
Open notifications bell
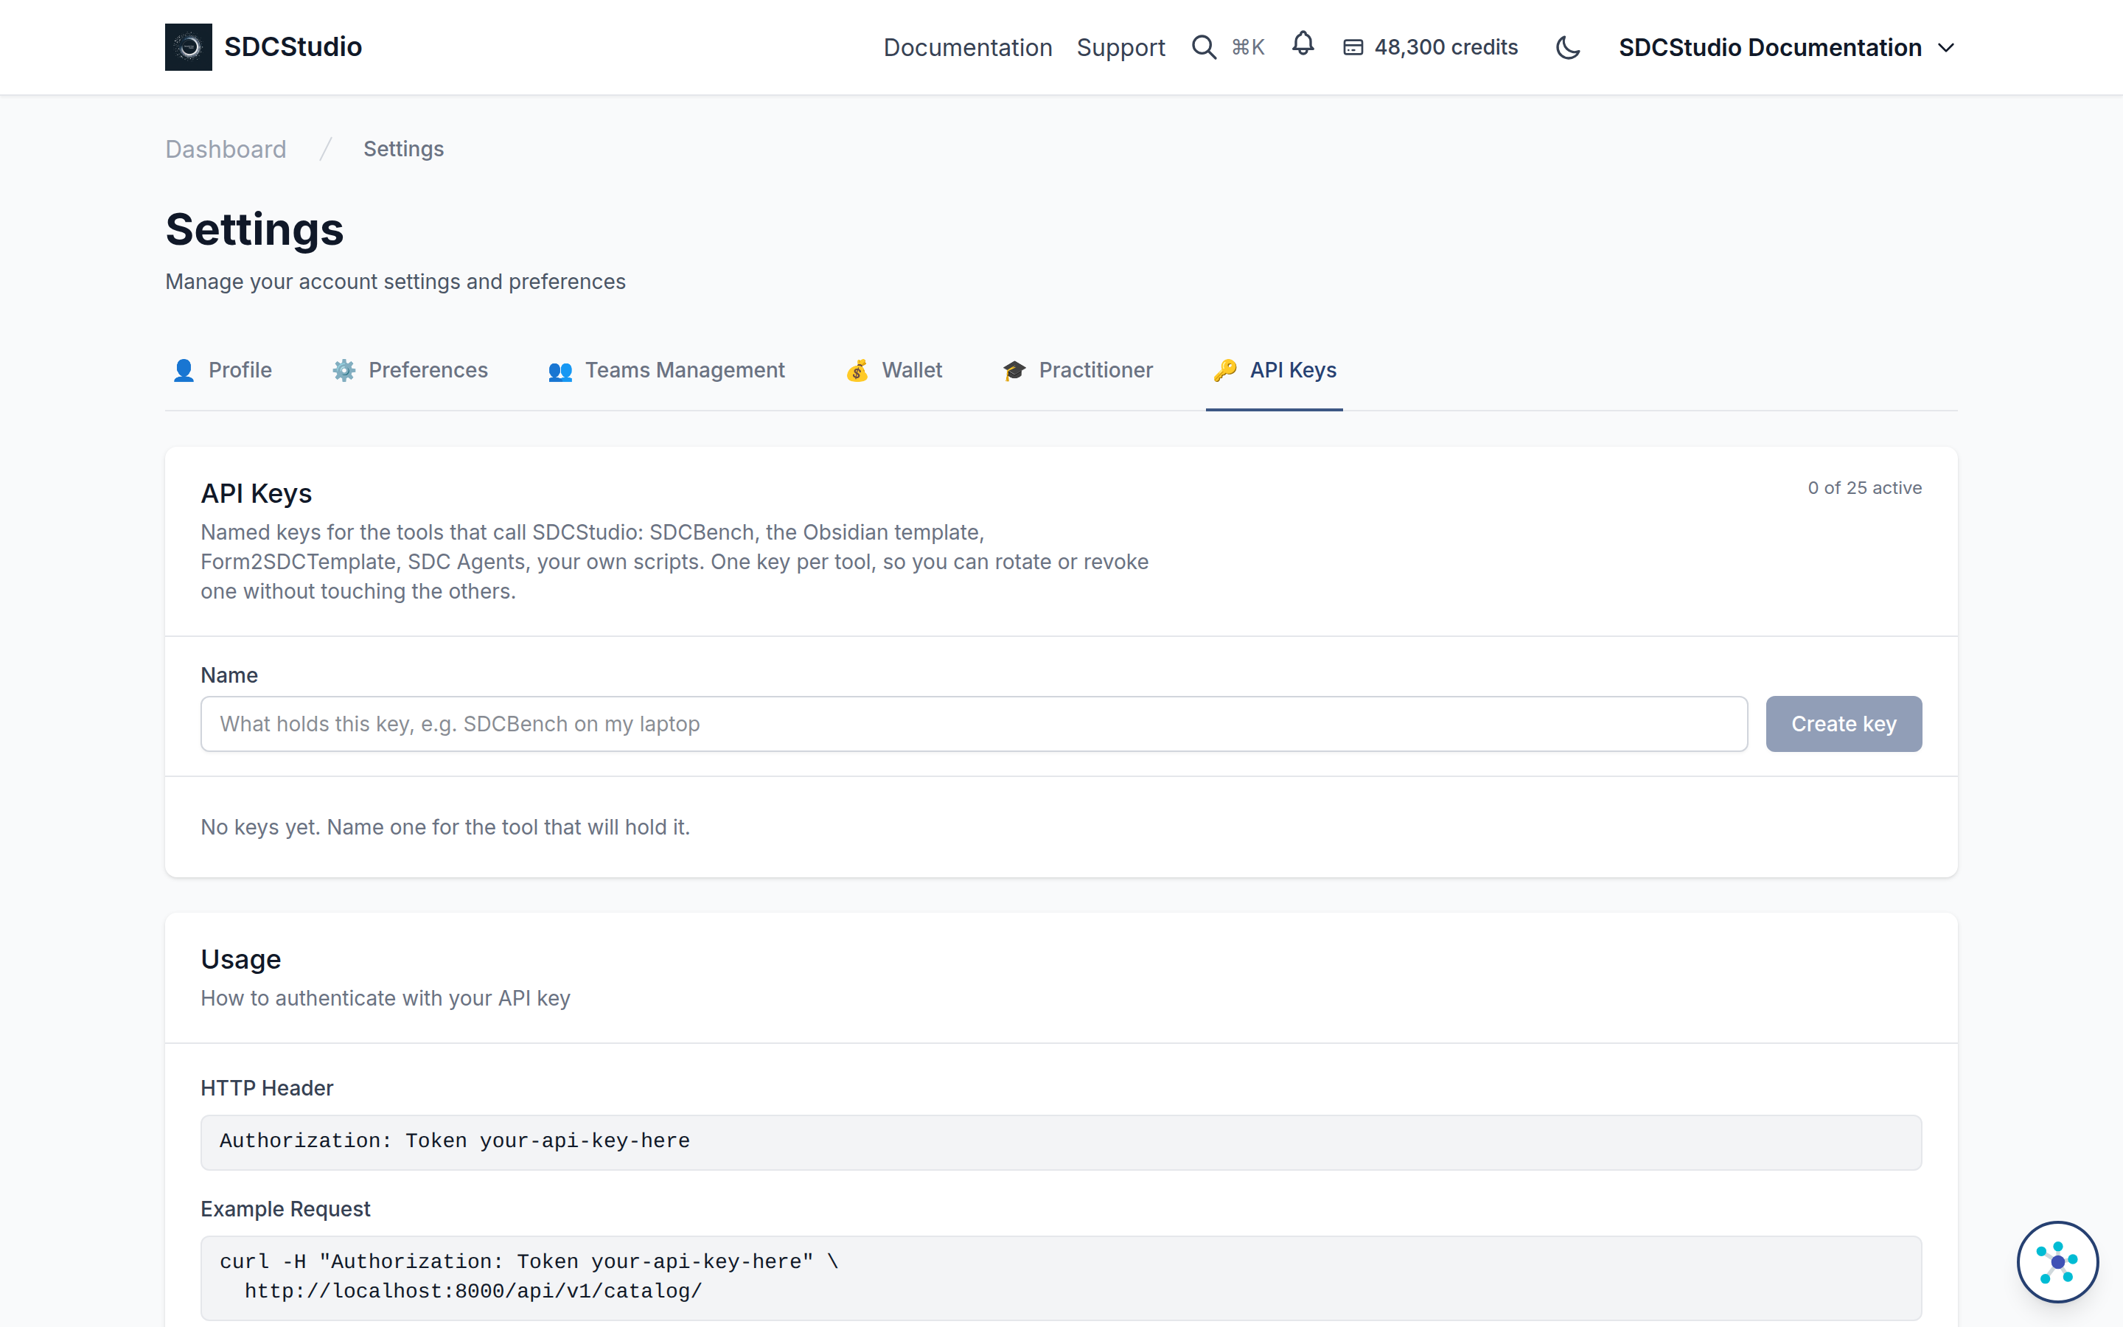(x=1303, y=44)
